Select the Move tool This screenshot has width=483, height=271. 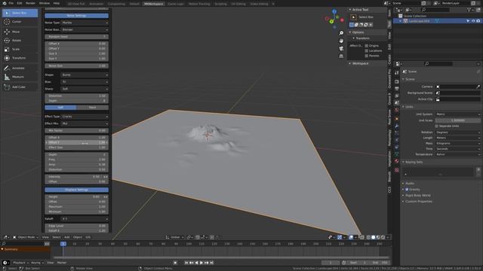(20, 32)
